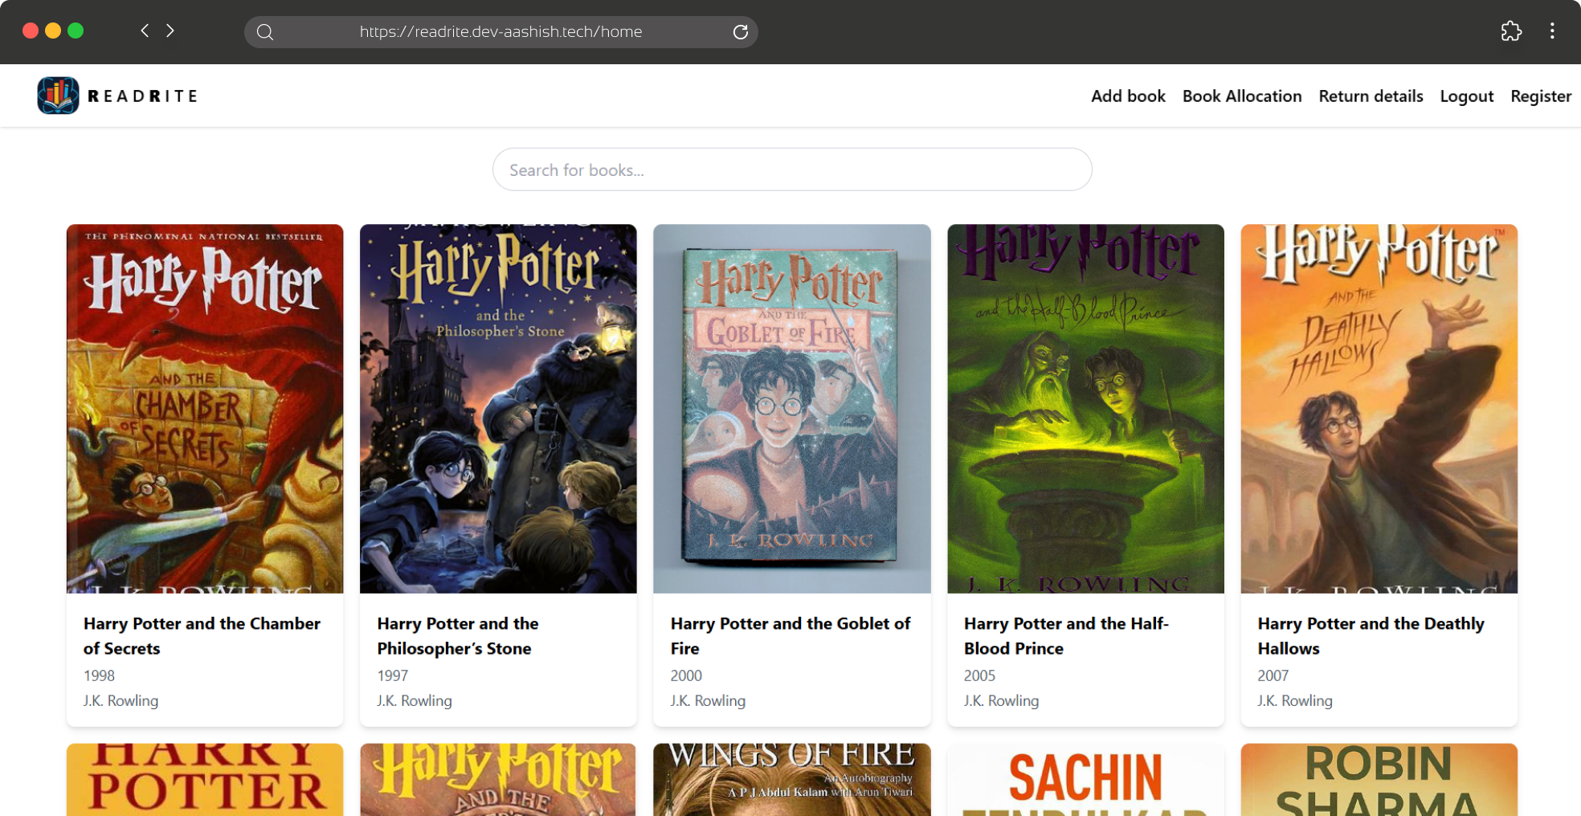Focus the Search for books field
Image resolution: width=1581 pixels, height=816 pixels.
(x=792, y=169)
